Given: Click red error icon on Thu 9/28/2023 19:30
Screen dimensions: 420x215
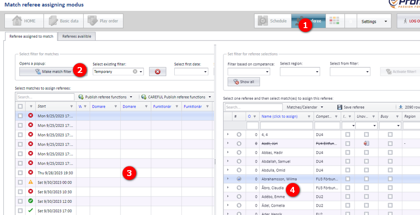Looking at the screenshot, I should (31, 173).
